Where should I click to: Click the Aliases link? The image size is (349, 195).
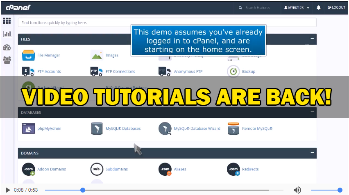tap(180, 169)
